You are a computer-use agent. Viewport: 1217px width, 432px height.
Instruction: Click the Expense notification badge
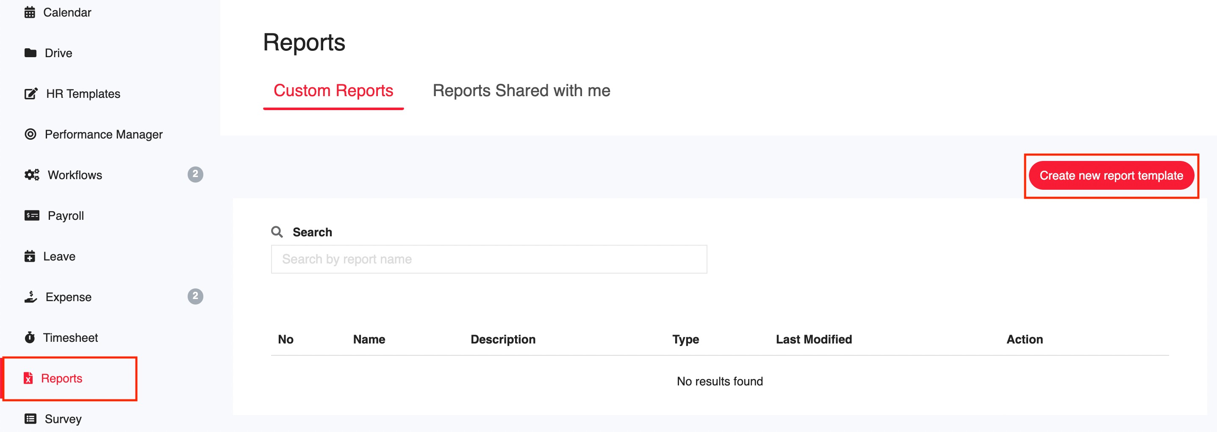pos(195,296)
